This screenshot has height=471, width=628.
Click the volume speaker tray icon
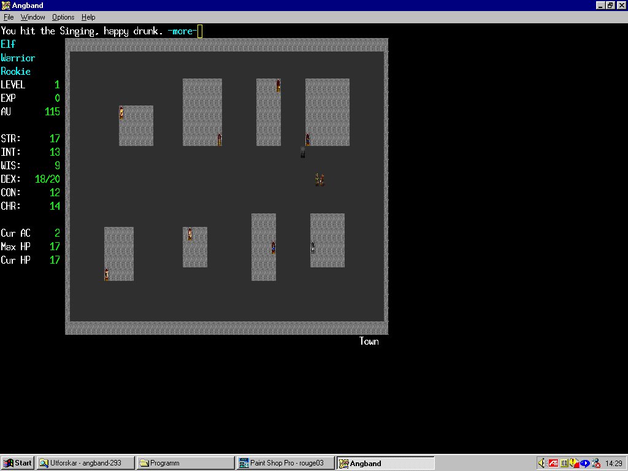pyautogui.click(x=542, y=464)
